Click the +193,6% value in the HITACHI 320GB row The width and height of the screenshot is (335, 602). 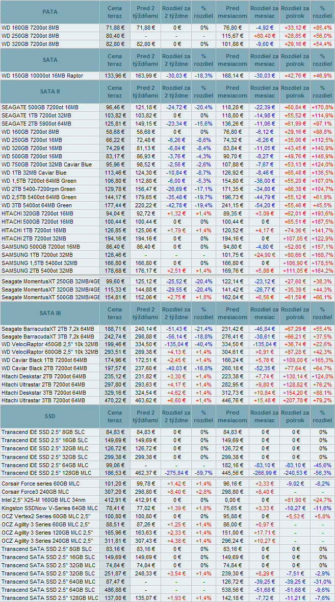322,213
